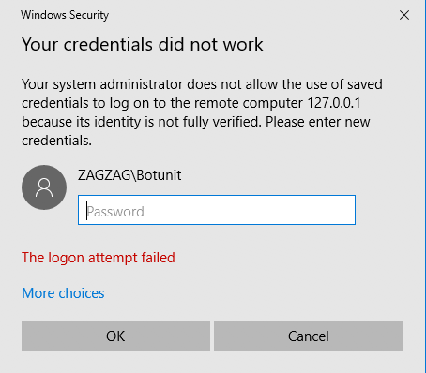Image resolution: width=426 pixels, height=373 pixels.
Task: Click the person silhouette inside avatar
Action: point(44,187)
